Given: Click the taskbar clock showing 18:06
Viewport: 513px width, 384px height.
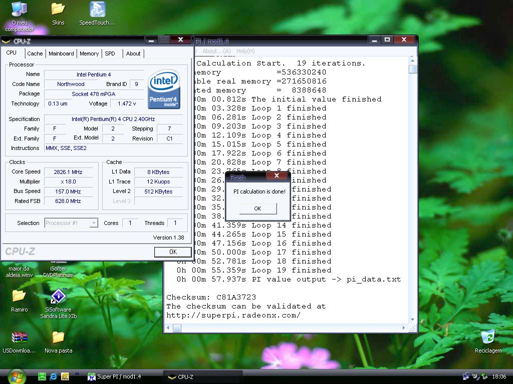Looking at the screenshot, I should tap(499, 376).
